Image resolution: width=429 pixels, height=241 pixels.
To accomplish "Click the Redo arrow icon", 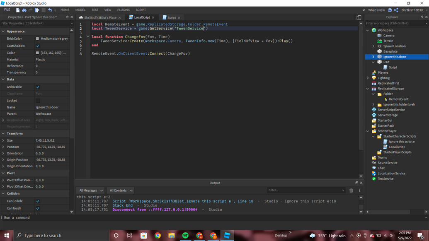I will pos(30,10).
